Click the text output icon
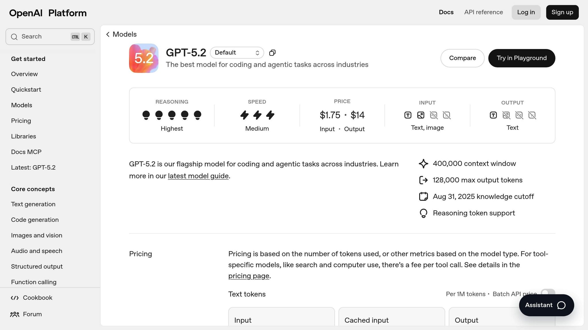This screenshot has height=330, width=588. [493, 115]
